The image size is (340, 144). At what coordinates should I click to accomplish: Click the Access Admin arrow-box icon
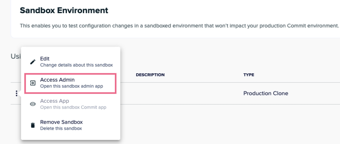tap(33, 83)
